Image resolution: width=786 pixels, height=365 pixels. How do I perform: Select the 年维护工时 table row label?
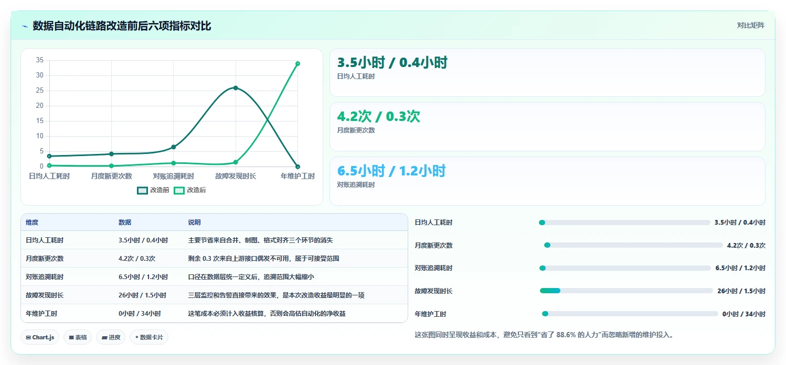tap(41, 314)
